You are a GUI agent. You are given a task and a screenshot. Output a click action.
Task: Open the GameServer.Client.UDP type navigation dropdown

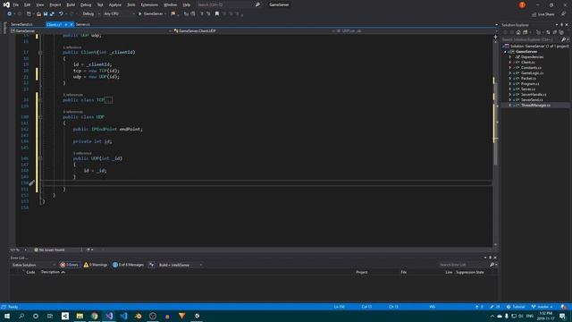click(x=254, y=31)
